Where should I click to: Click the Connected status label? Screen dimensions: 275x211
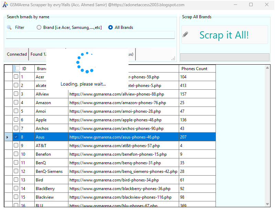point(16,54)
